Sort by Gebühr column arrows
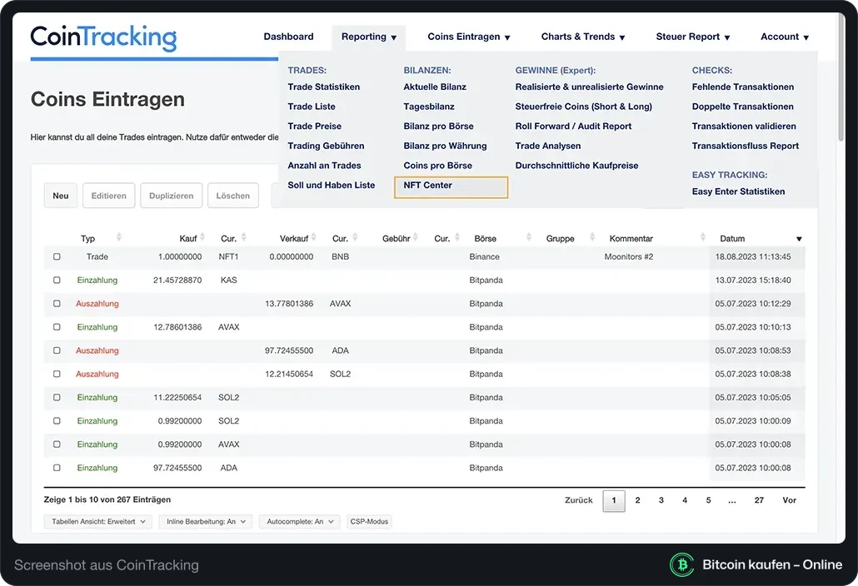 (416, 237)
